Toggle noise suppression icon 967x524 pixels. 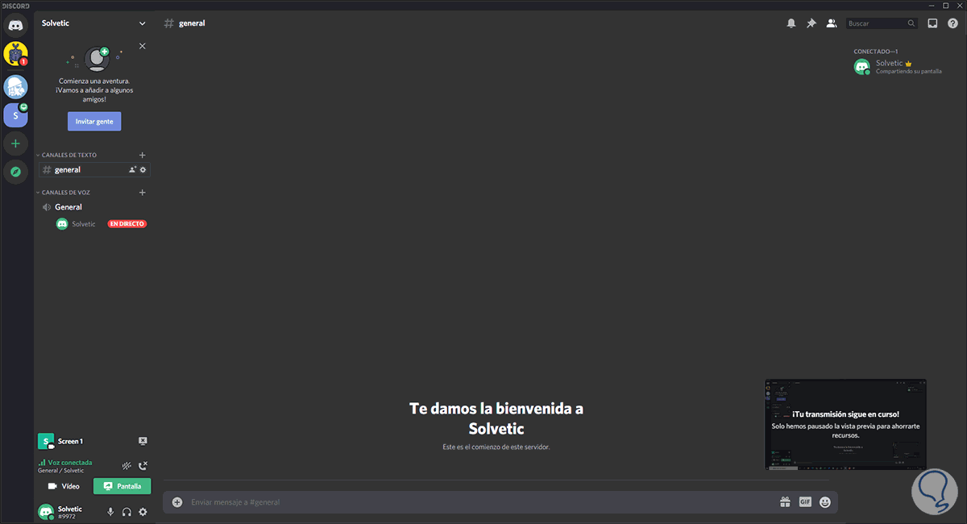coord(127,466)
